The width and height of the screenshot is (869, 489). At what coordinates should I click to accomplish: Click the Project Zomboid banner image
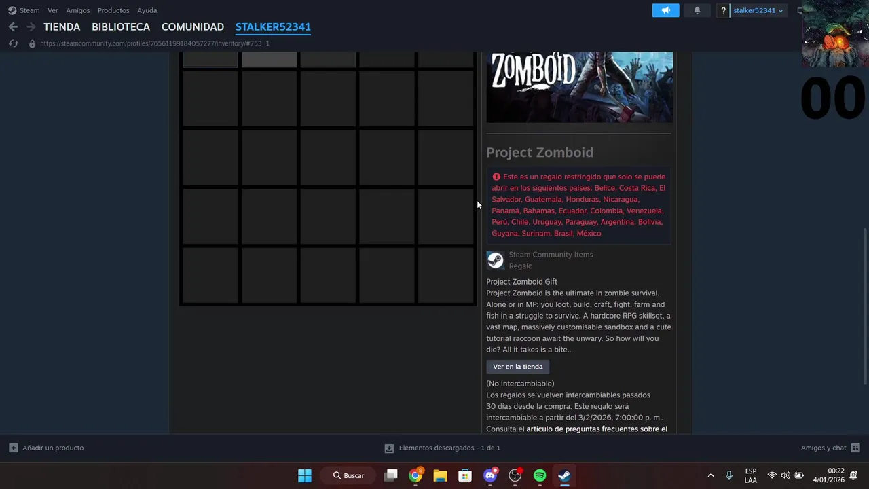pyautogui.click(x=580, y=87)
